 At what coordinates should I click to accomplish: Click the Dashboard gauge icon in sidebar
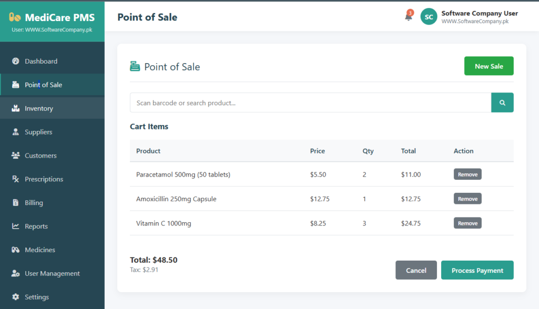(x=15, y=61)
